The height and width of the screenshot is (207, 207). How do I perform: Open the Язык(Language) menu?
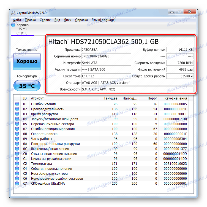(x=103, y=20)
